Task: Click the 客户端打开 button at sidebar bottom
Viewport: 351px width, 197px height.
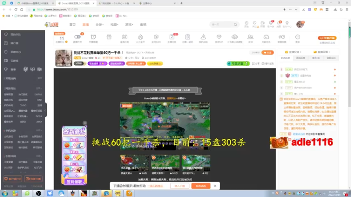Action: click(13, 179)
